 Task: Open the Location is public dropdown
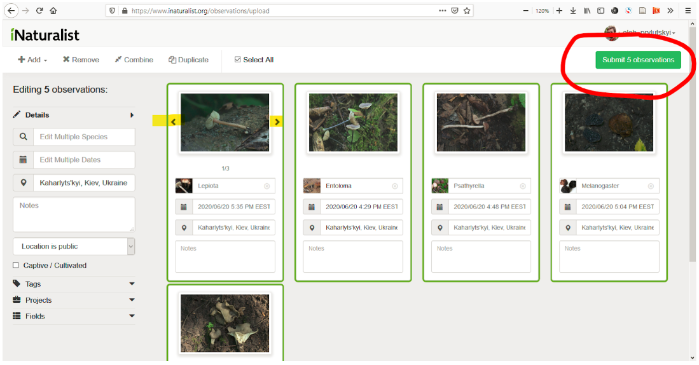coord(74,246)
